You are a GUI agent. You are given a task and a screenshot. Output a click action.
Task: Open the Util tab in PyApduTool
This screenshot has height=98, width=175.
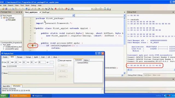coord(49,57)
